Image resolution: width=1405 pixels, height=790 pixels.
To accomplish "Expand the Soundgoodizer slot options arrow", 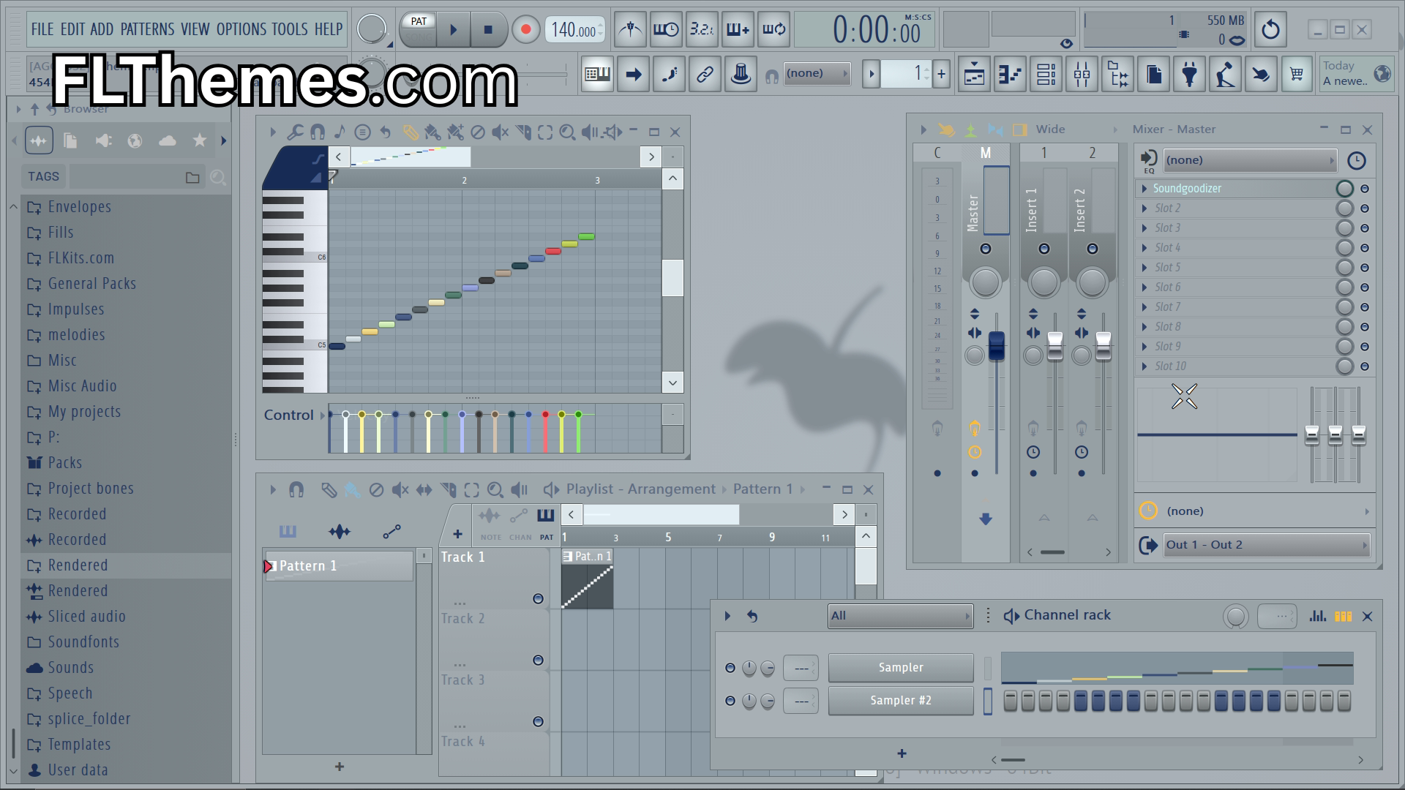I will [x=1144, y=189].
